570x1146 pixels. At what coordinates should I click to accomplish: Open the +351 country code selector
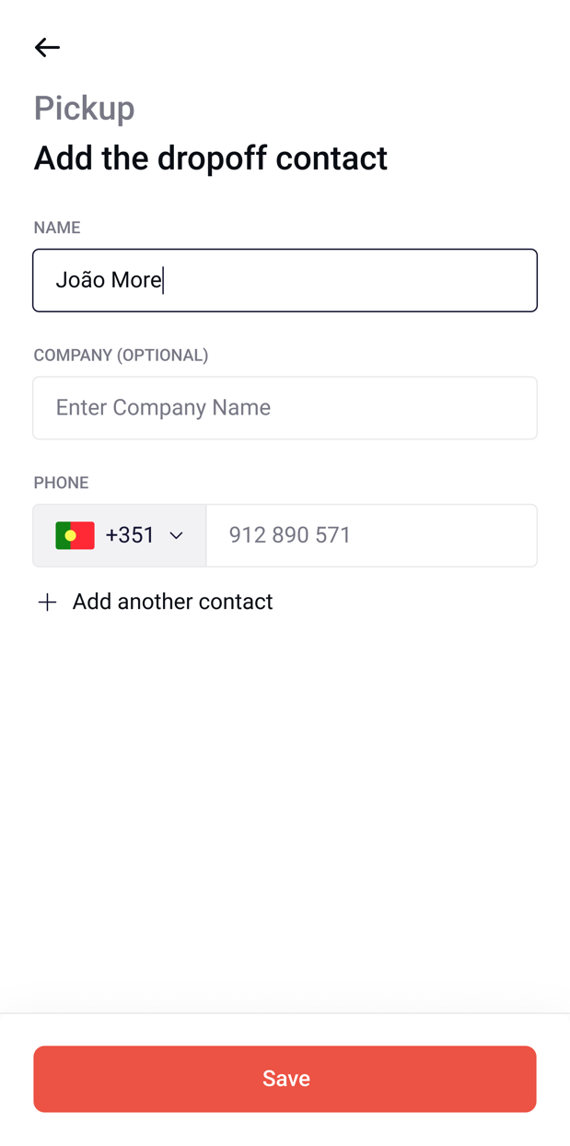(x=120, y=535)
